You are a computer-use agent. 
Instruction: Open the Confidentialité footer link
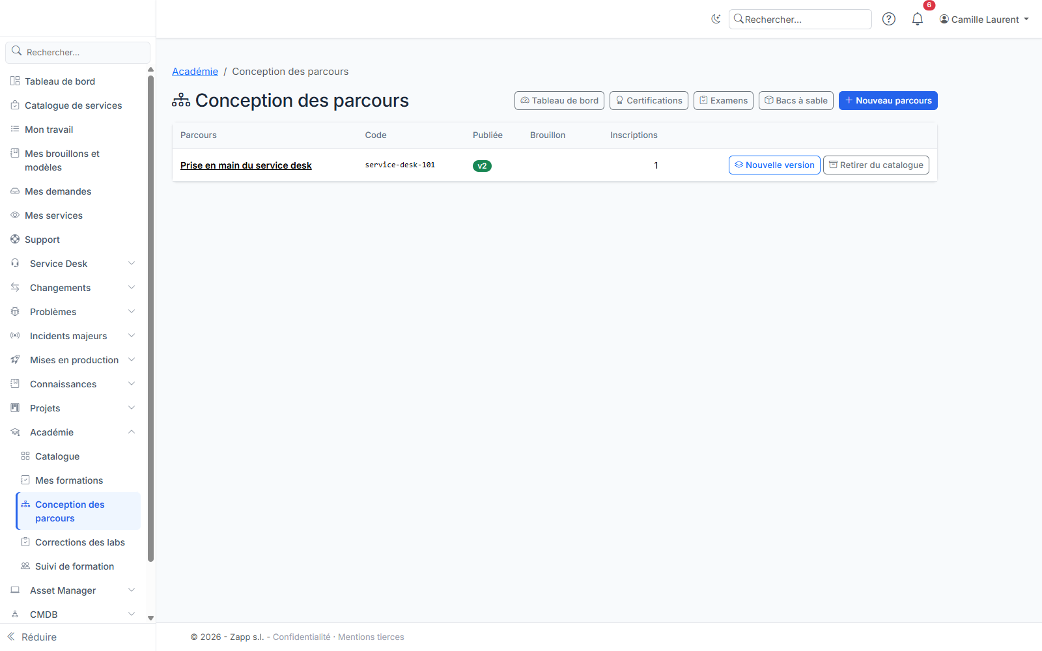[302, 637]
